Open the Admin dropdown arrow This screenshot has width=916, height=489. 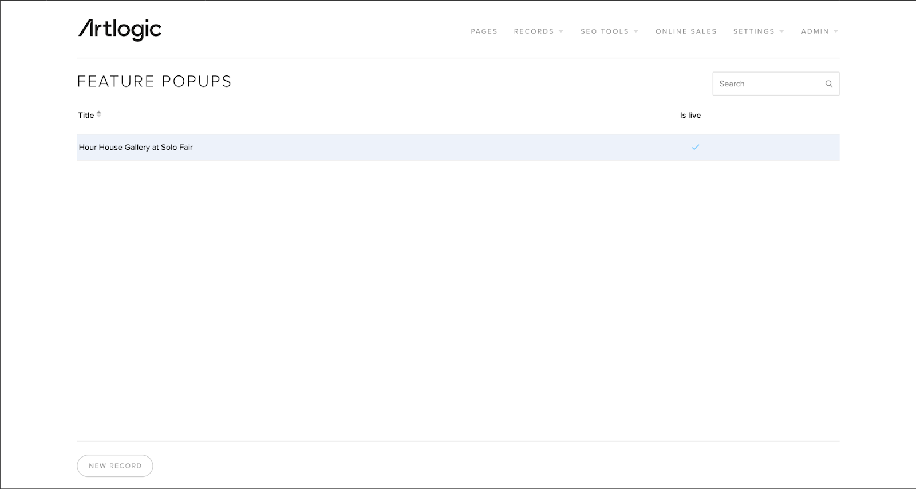point(836,31)
